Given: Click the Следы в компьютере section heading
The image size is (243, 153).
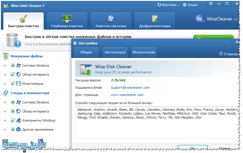Looking at the screenshot, I should pyautogui.click(x=30, y=93).
